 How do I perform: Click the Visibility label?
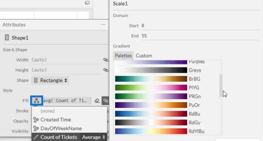(20, 131)
